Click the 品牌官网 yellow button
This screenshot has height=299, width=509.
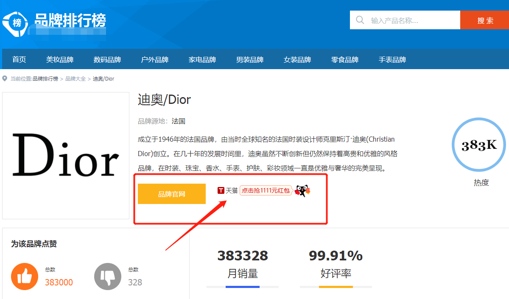pyautogui.click(x=172, y=194)
